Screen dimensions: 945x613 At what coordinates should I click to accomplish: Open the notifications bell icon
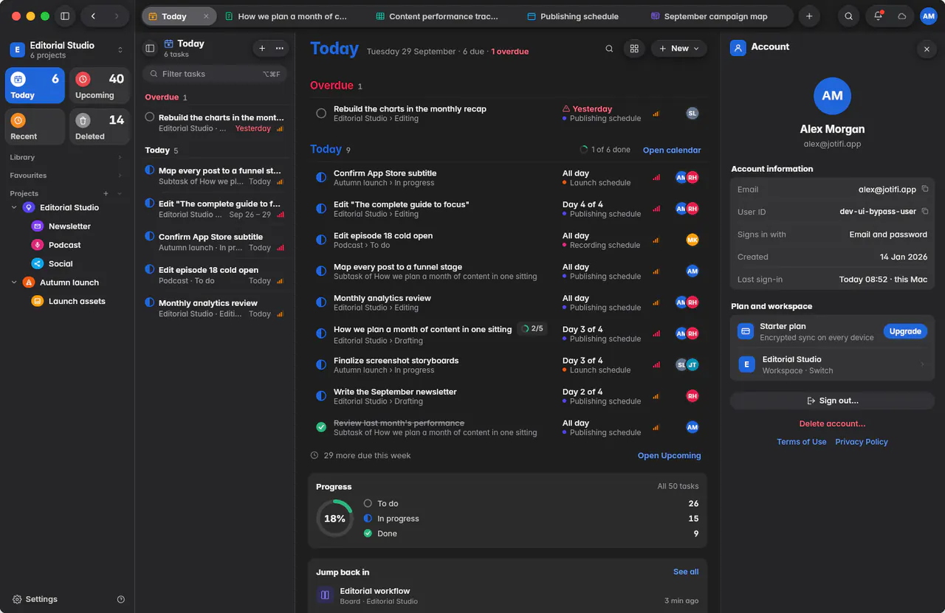pyautogui.click(x=878, y=16)
